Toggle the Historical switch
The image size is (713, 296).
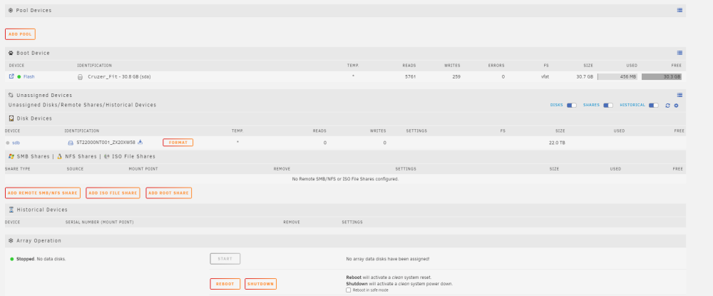click(x=654, y=105)
